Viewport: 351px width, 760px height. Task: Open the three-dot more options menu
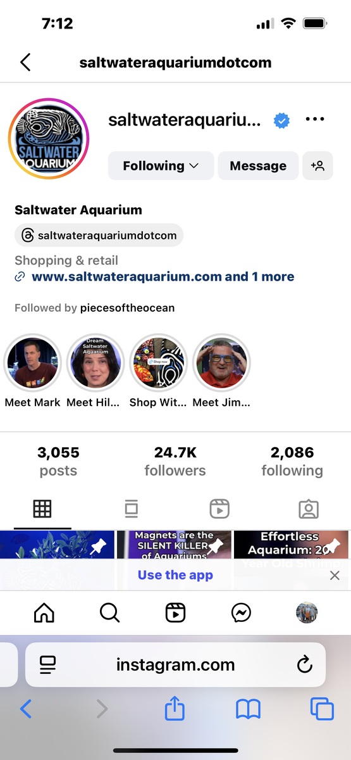315,119
